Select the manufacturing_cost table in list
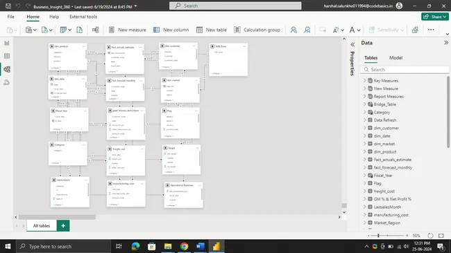Screen dimensions: 451x253 click(391, 214)
